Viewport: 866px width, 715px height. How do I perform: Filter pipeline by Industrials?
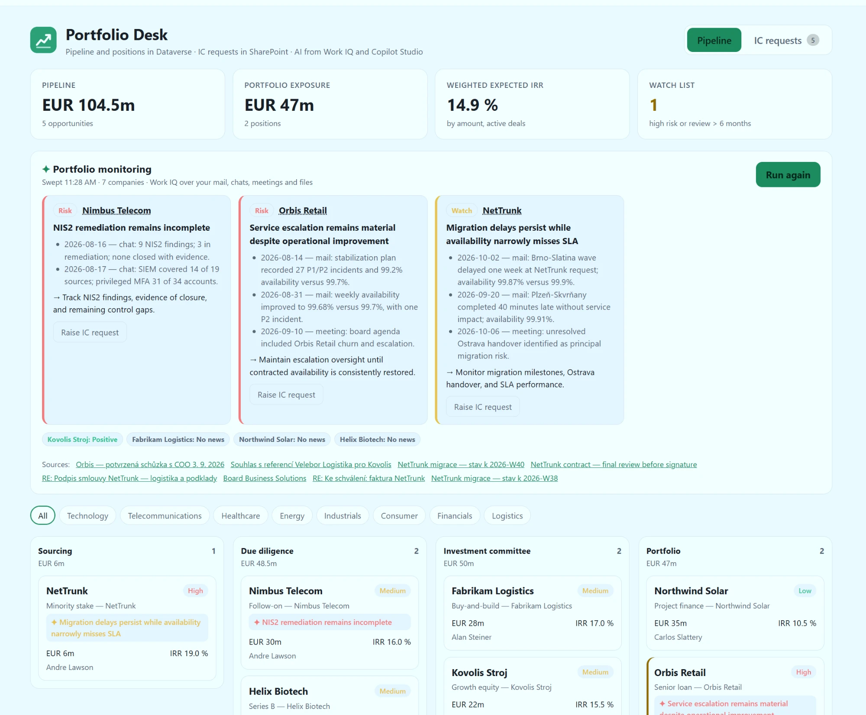point(343,515)
